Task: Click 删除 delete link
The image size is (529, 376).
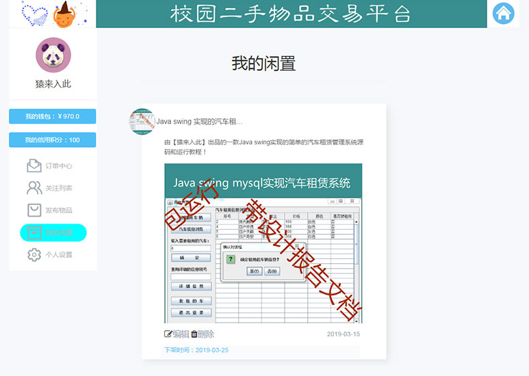Action: coord(206,334)
